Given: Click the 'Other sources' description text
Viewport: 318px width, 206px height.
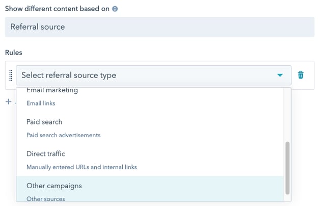Looking at the screenshot, I should [45, 198].
